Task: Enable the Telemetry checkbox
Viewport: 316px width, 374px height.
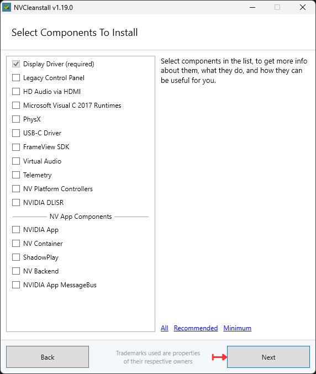Action: point(16,175)
